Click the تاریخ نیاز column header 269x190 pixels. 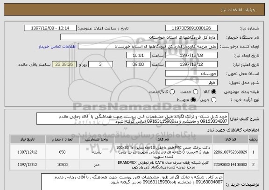pyautogui.click(x=28, y=139)
